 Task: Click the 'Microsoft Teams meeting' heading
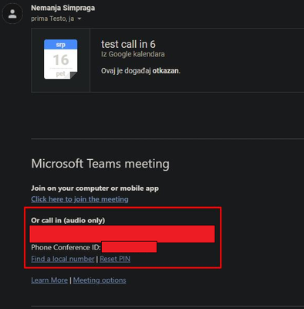pyautogui.click(x=100, y=164)
